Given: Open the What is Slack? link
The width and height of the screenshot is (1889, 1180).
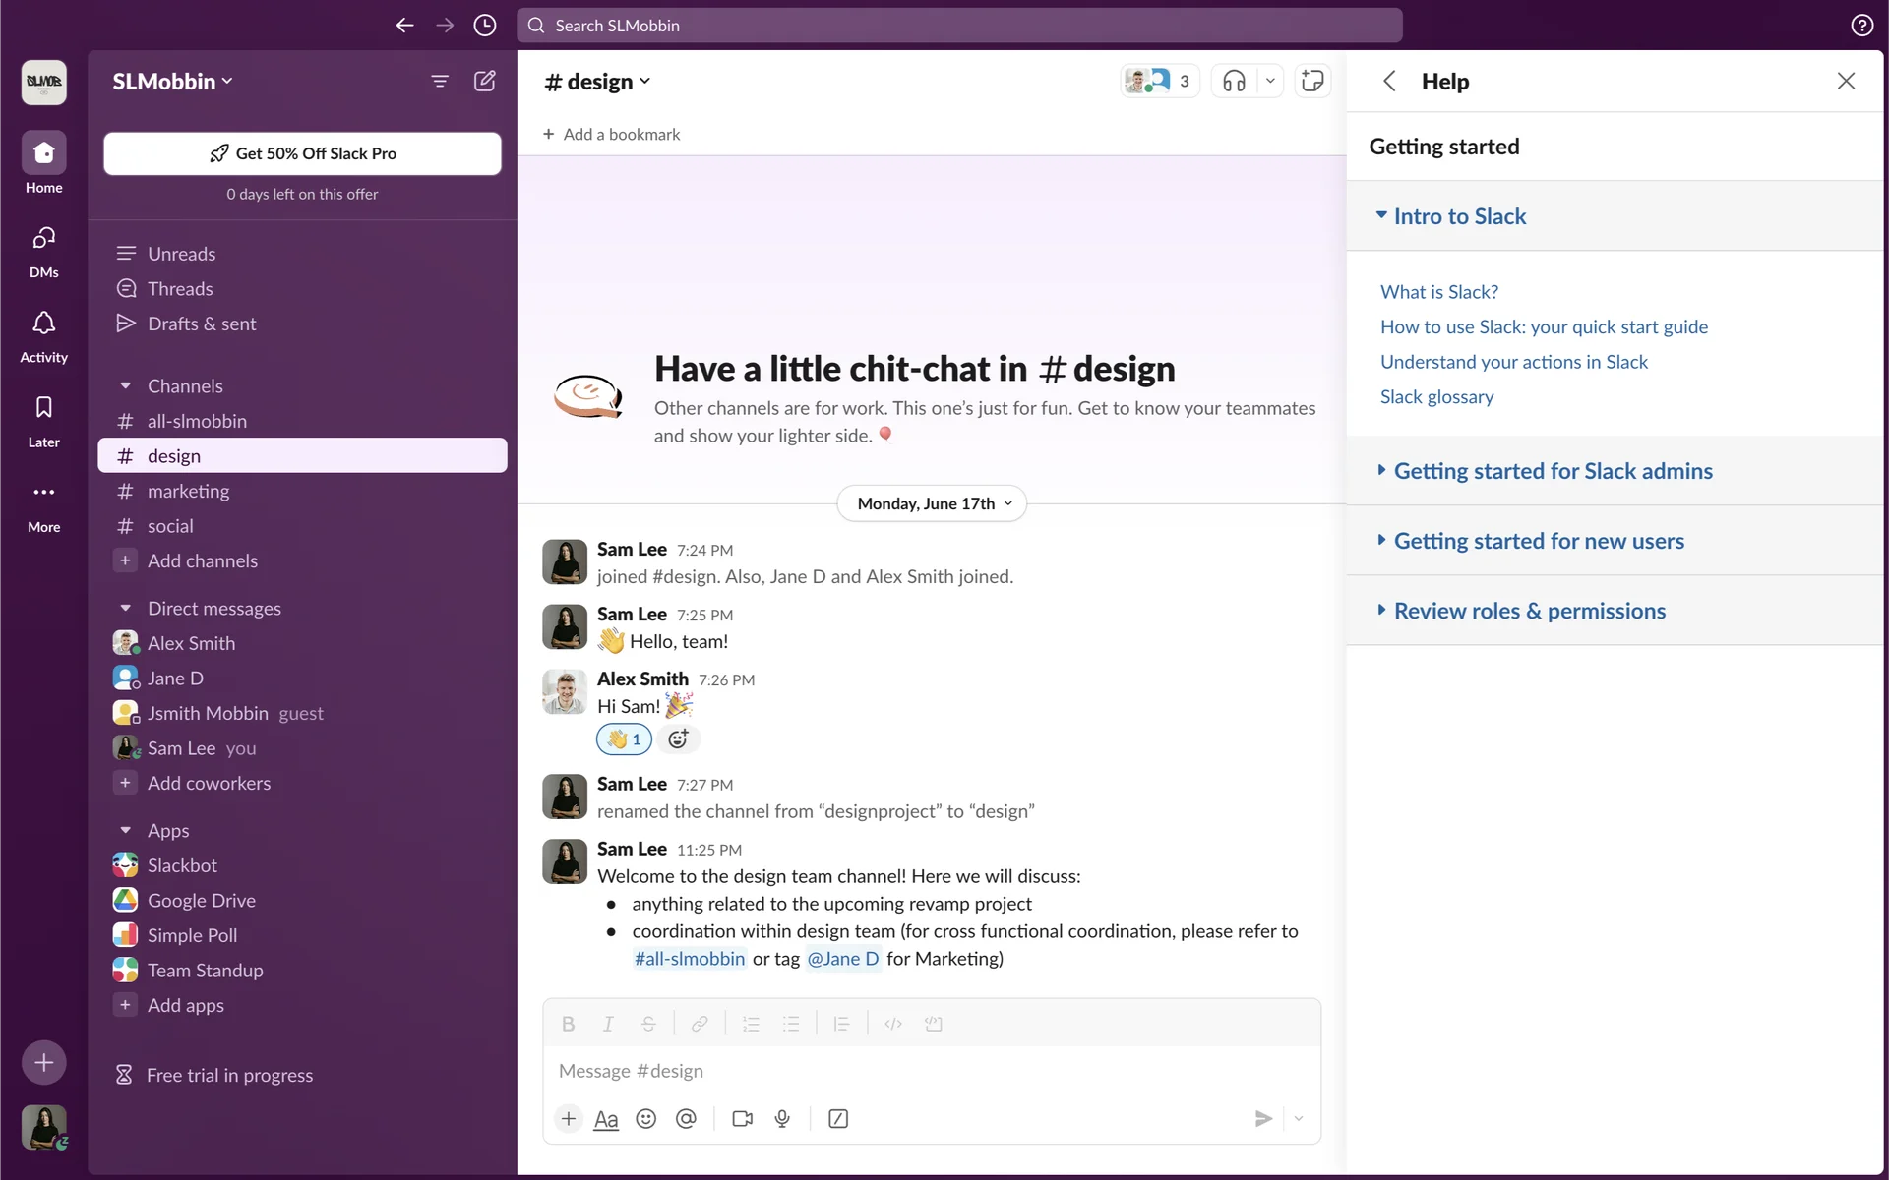Looking at the screenshot, I should click(x=1438, y=292).
